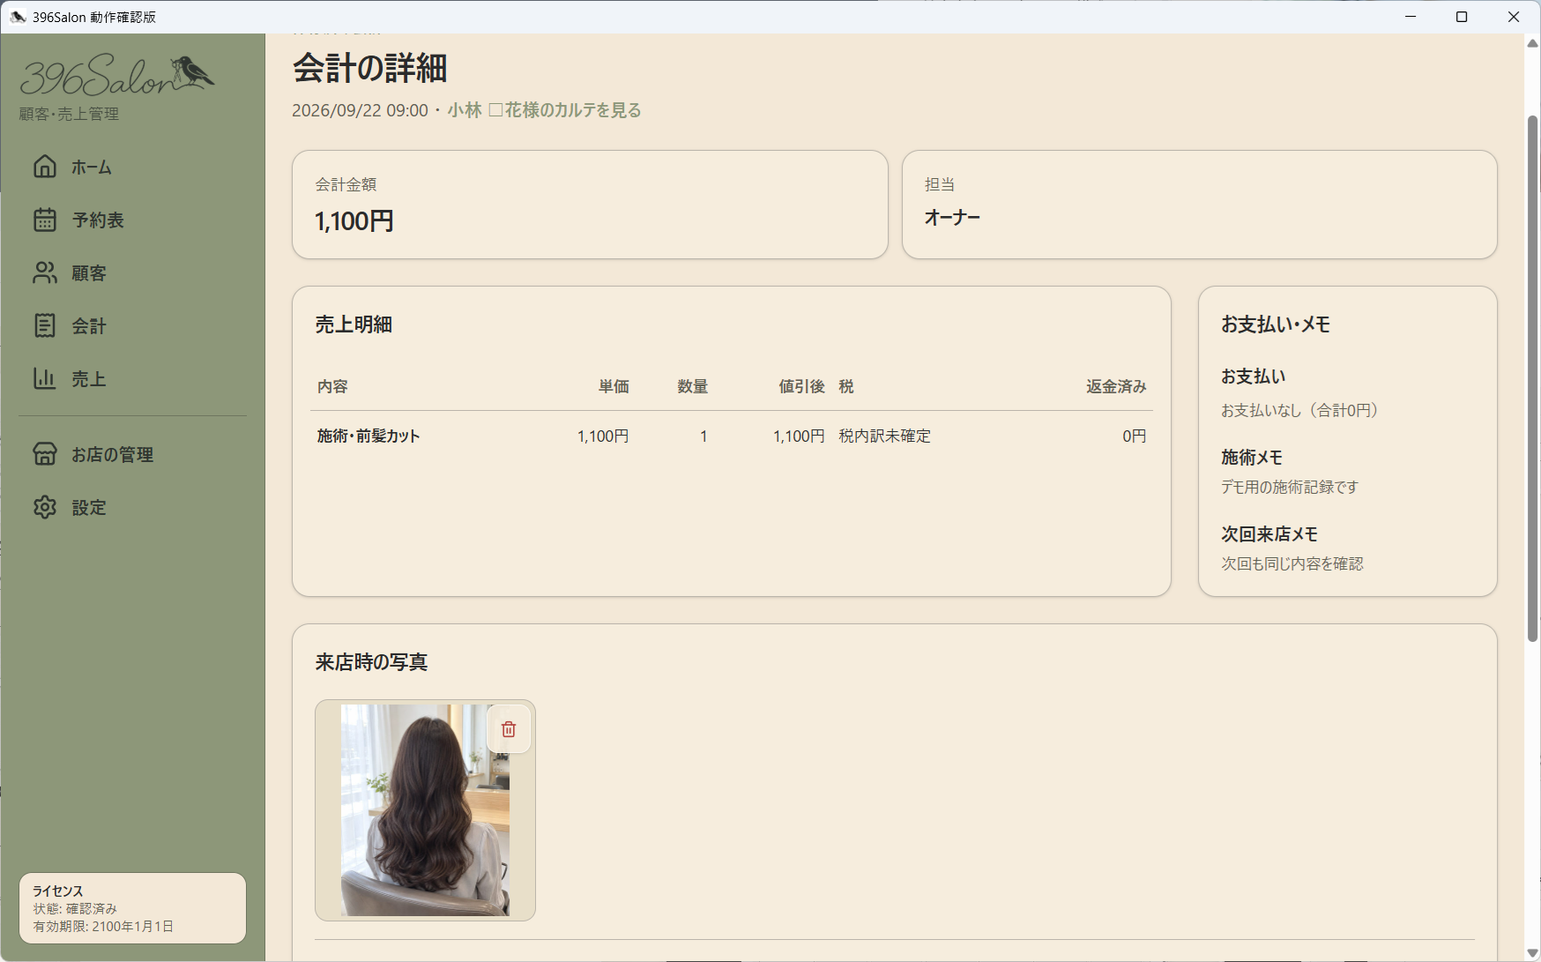Image resolution: width=1541 pixels, height=962 pixels.
Task: Click the 396Salon crow logo
Action: point(117,76)
